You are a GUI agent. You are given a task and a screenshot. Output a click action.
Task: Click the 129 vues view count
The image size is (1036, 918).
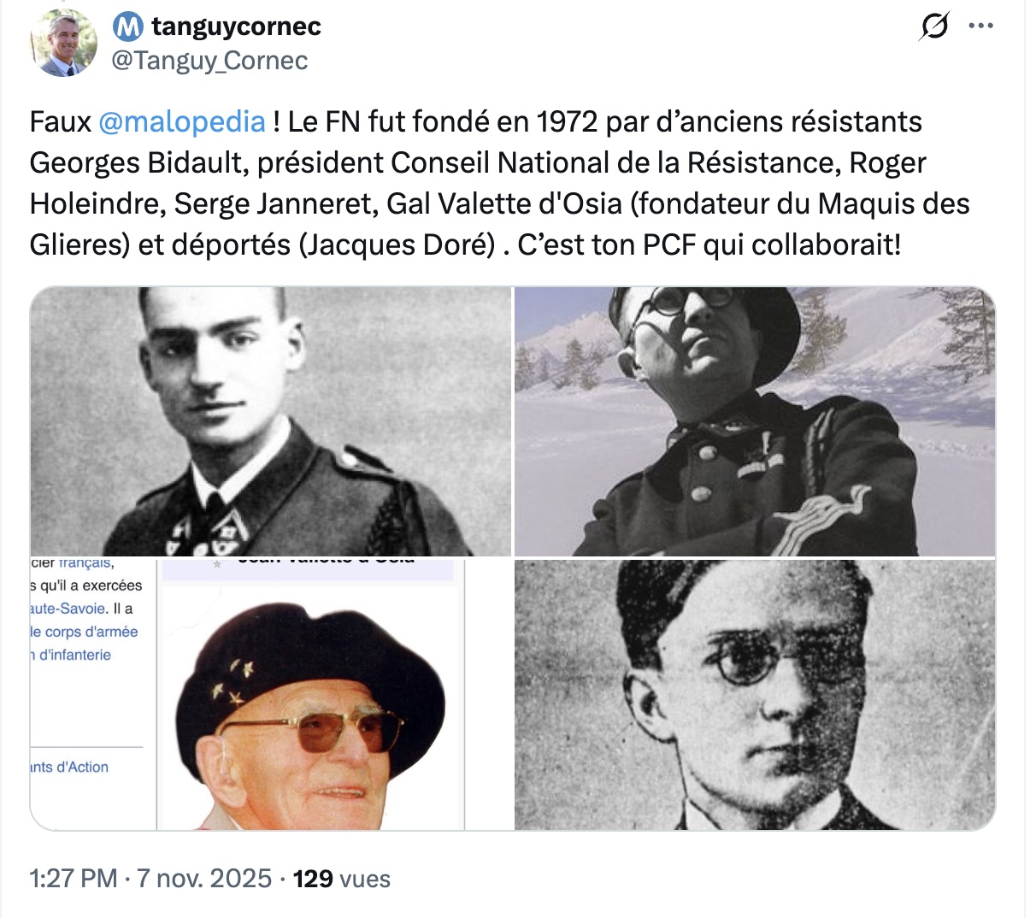click(341, 879)
